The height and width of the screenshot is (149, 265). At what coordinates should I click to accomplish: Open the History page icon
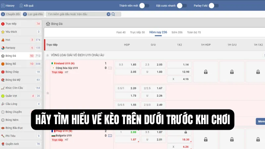coord(3,6)
